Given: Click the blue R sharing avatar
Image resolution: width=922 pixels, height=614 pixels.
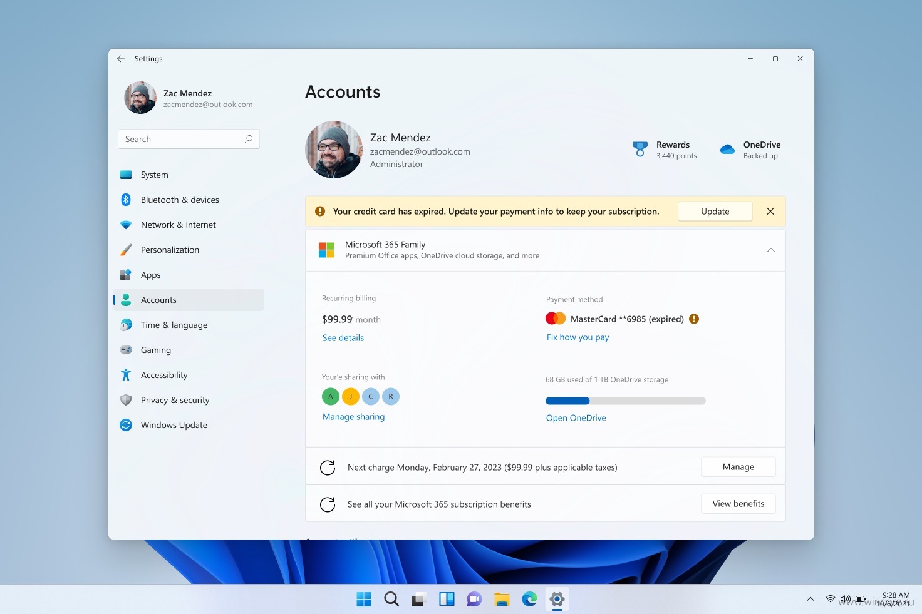Looking at the screenshot, I should (x=391, y=396).
